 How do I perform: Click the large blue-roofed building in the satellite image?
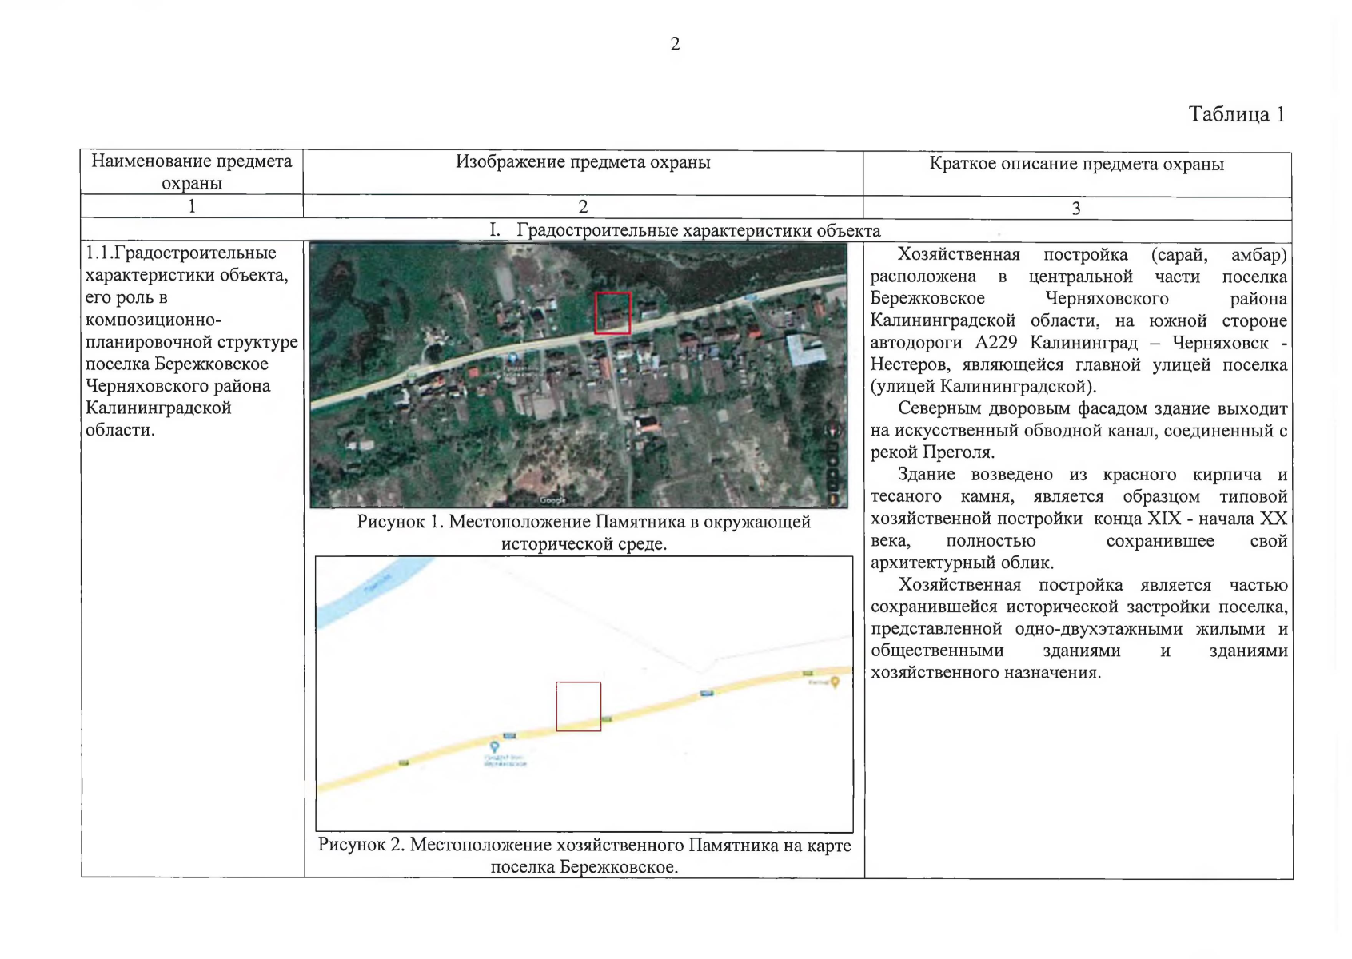(x=804, y=350)
